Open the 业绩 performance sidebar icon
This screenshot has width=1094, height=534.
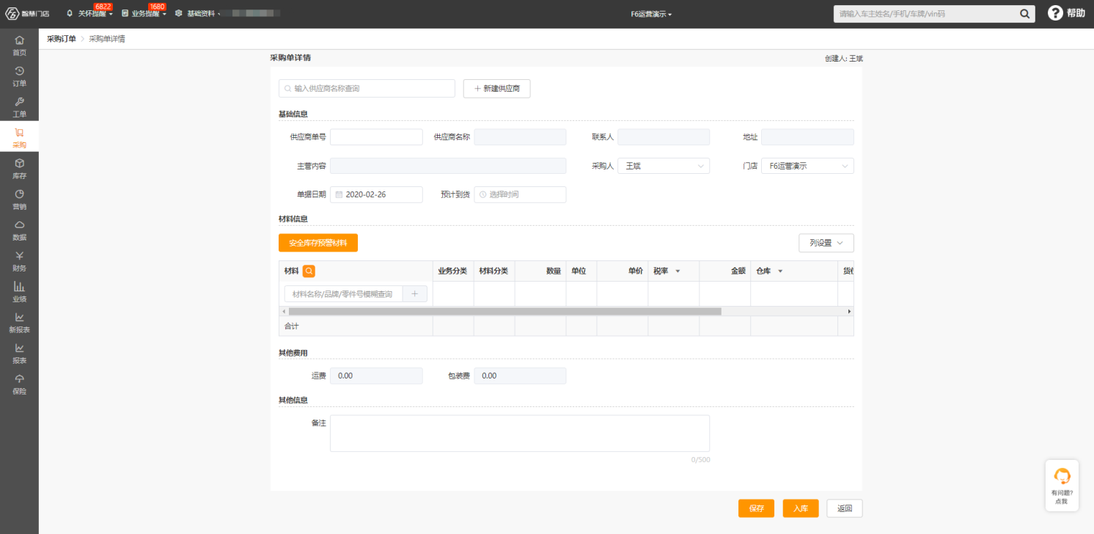19,291
